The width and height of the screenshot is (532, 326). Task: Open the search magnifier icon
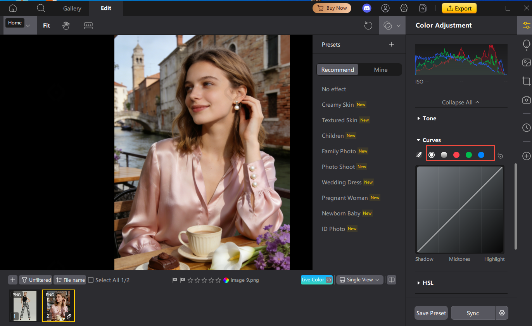[41, 8]
